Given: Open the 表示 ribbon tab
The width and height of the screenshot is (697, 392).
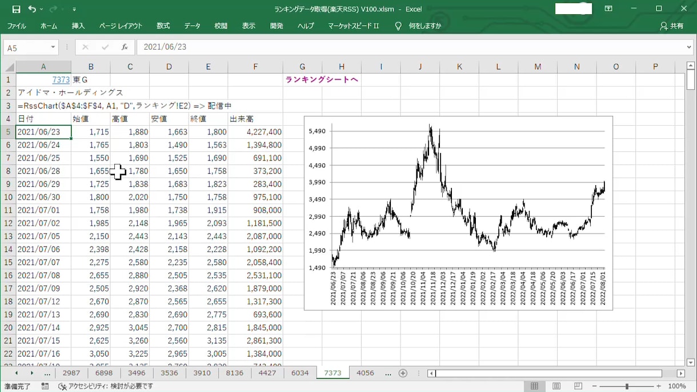Looking at the screenshot, I should click(x=249, y=26).
